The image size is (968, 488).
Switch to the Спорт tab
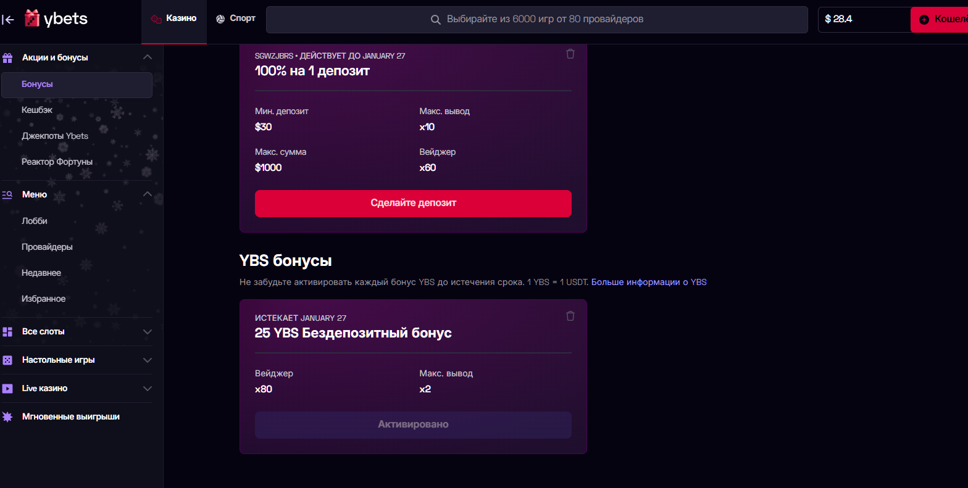(236, 19)
